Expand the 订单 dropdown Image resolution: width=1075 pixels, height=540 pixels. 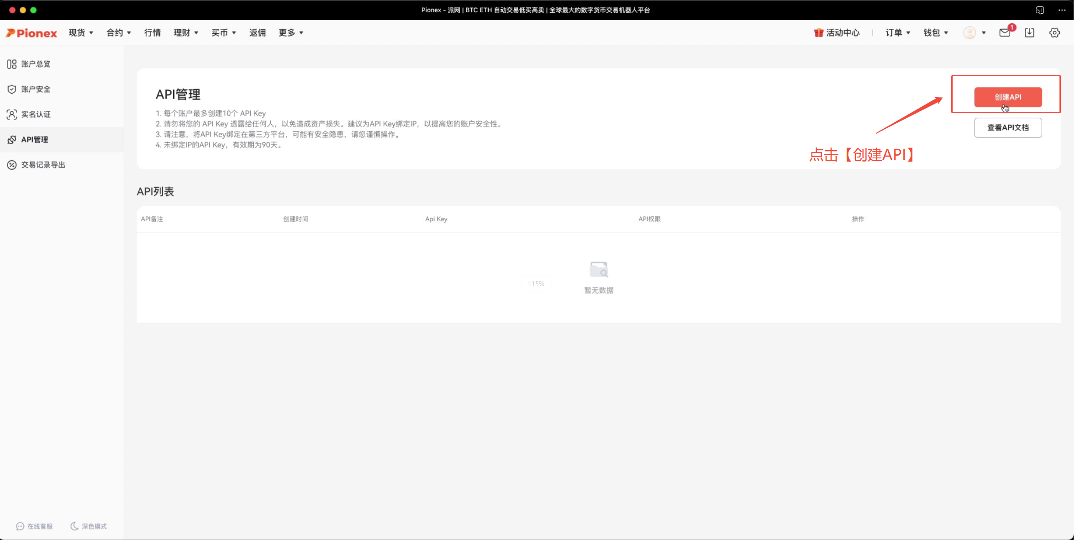point(896,32)
